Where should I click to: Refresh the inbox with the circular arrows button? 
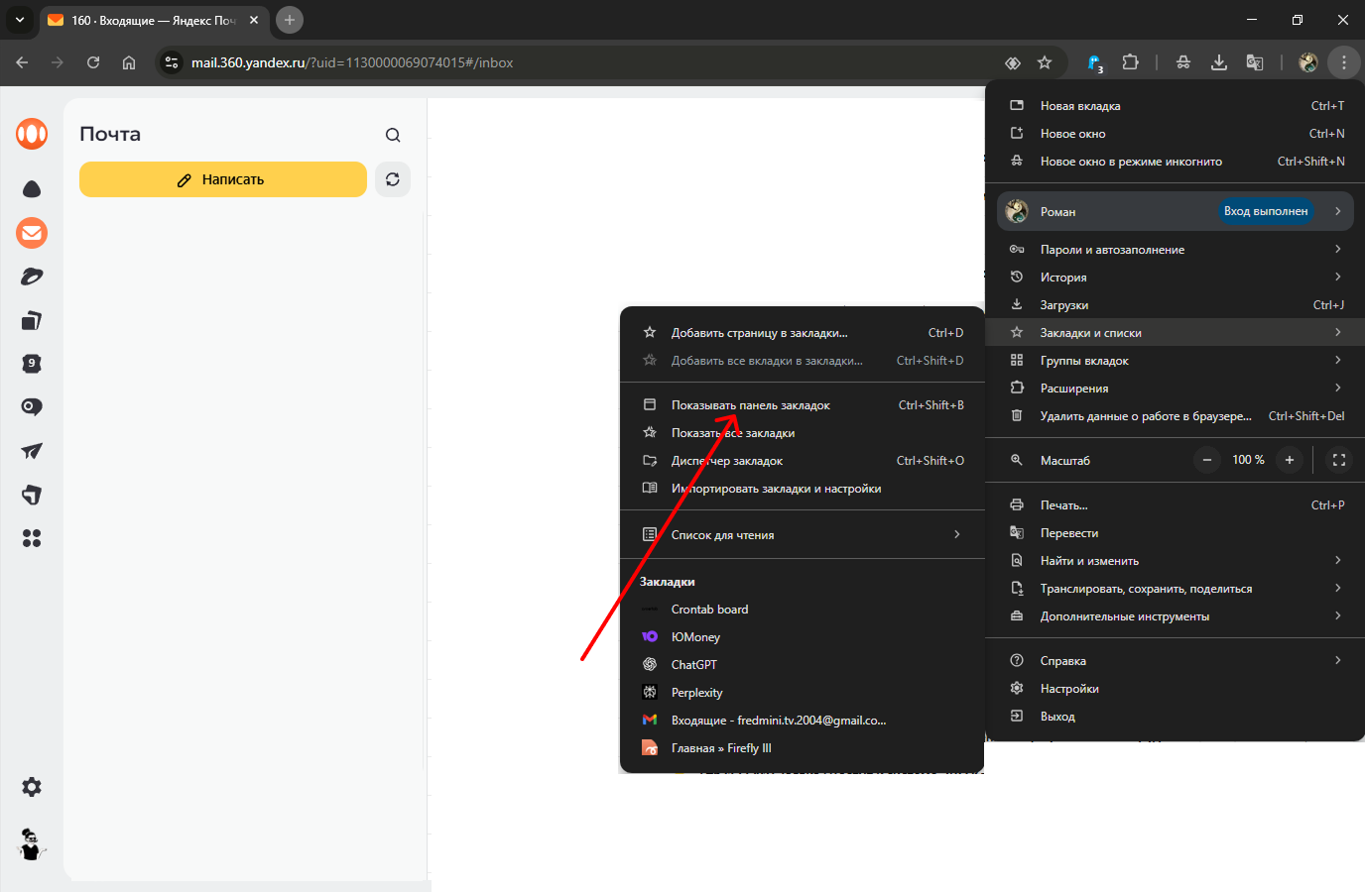pyautogui.click(x=393, y=179)
